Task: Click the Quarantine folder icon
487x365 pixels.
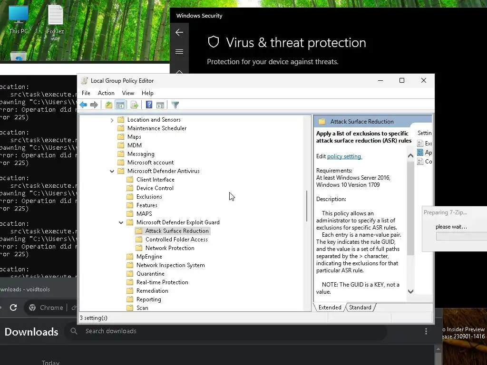Action: pyautogui.click(x=130, y=274)
